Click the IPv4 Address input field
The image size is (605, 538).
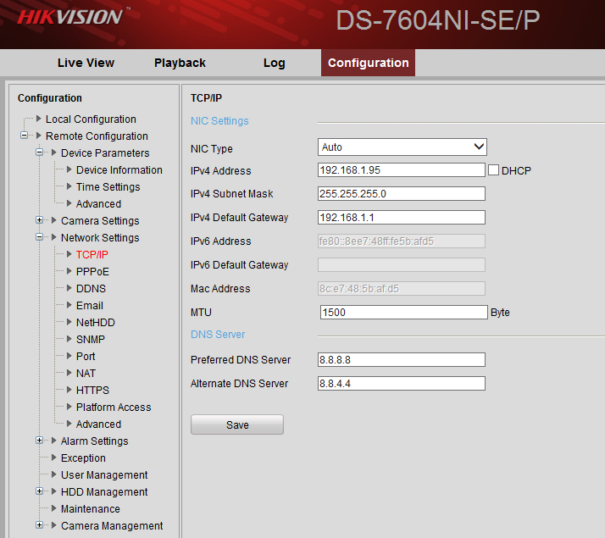tap(401, 170)
